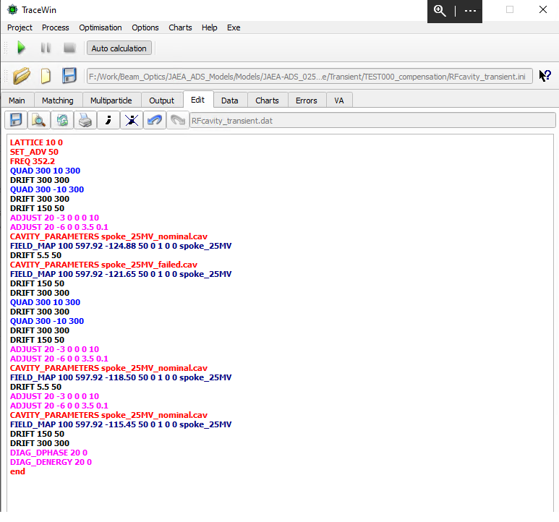The height and width of the screenshot is (522, 559).
Task: Save the edited data file icon
Action: (16, 120)
